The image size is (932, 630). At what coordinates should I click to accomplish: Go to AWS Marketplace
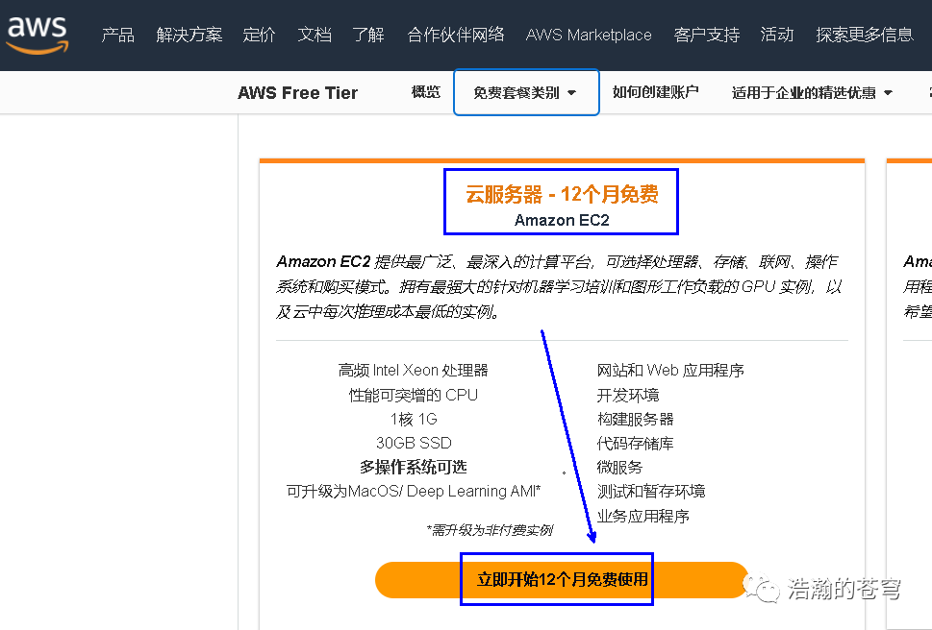589,35
